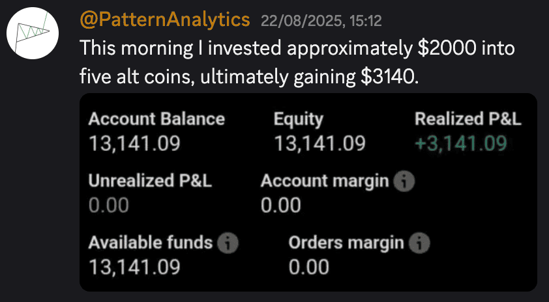The image size is (549, 302).
Task: Click the message timestamp 22/08/2025, 15:12
Action: (321, 21)
